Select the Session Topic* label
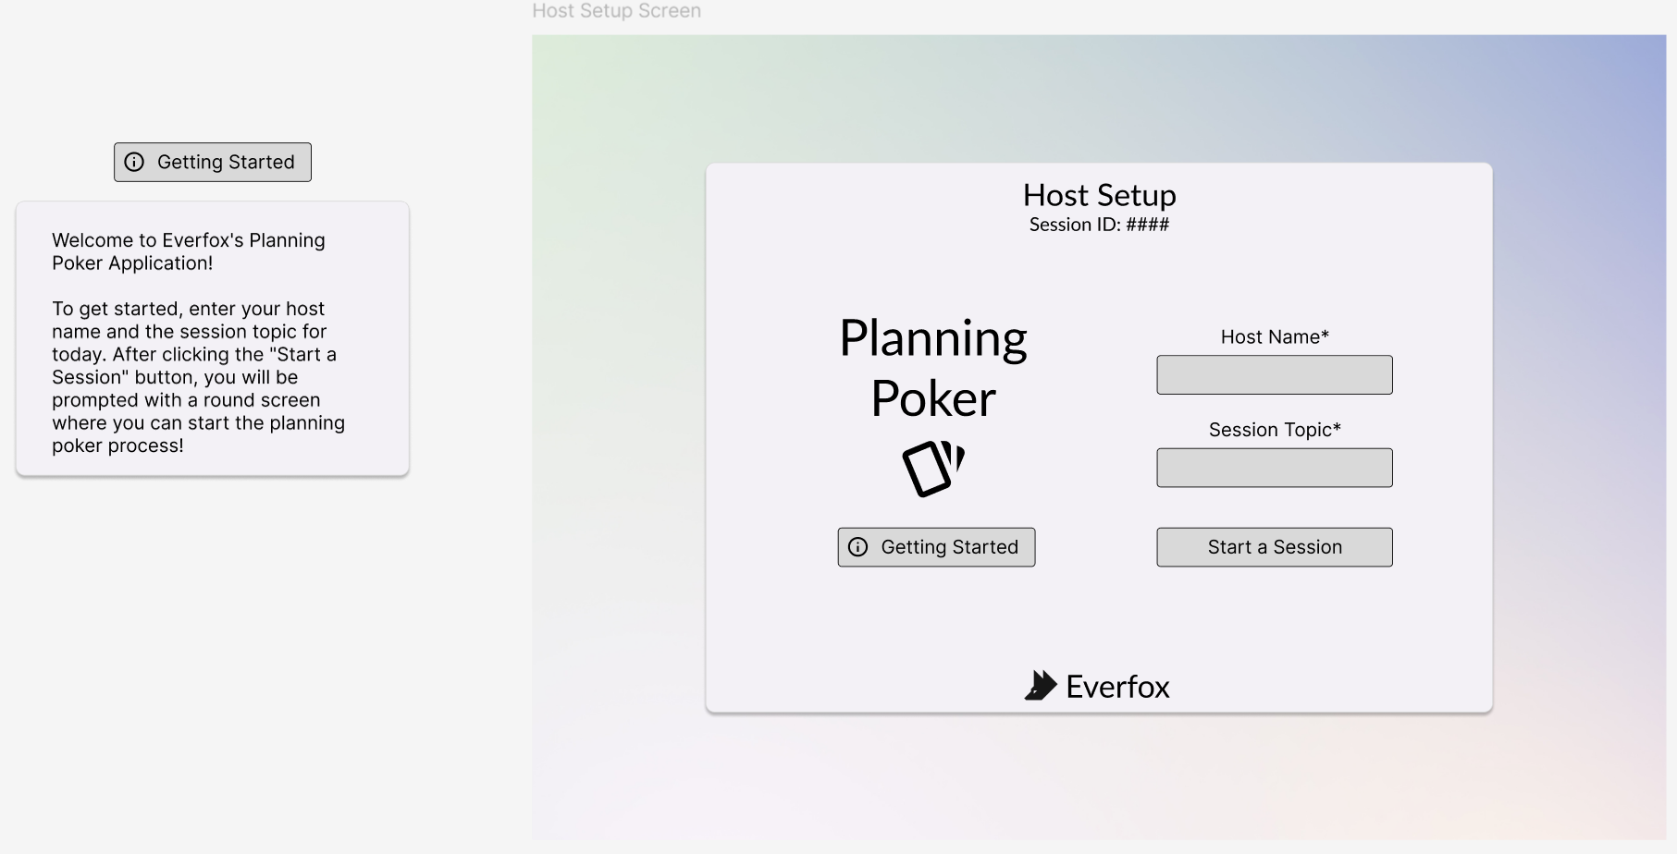The width and height of the screenshot is (1677, 854). click(x=1274, y=429)
